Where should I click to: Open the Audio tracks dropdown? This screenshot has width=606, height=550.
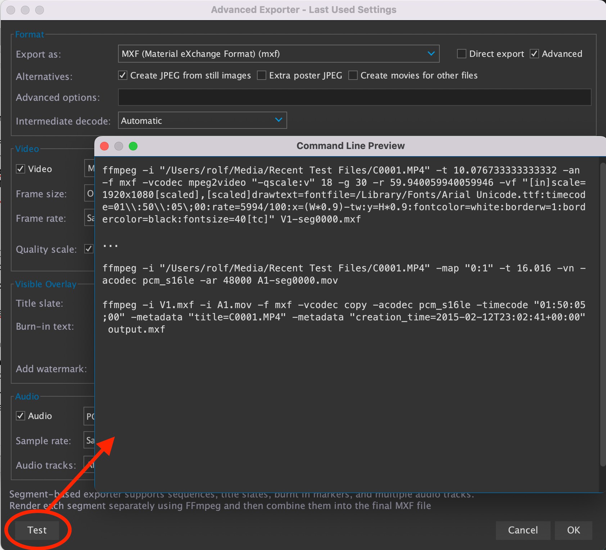pyautogui.click(x=89, y=465)
